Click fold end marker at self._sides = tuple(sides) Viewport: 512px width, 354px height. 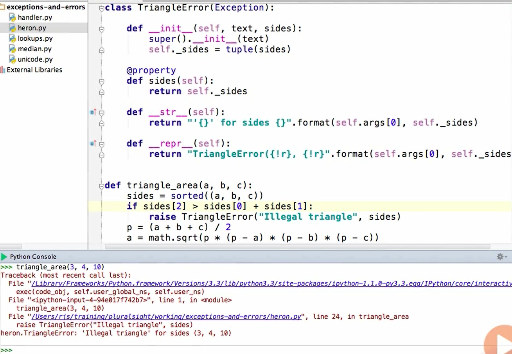102,50
